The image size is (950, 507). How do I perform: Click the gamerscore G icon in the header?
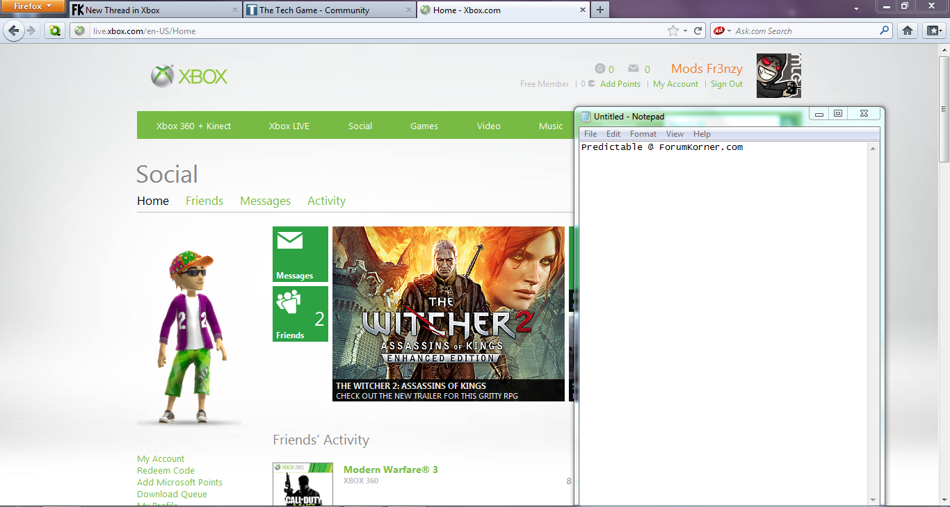click(x=600, y=69)
